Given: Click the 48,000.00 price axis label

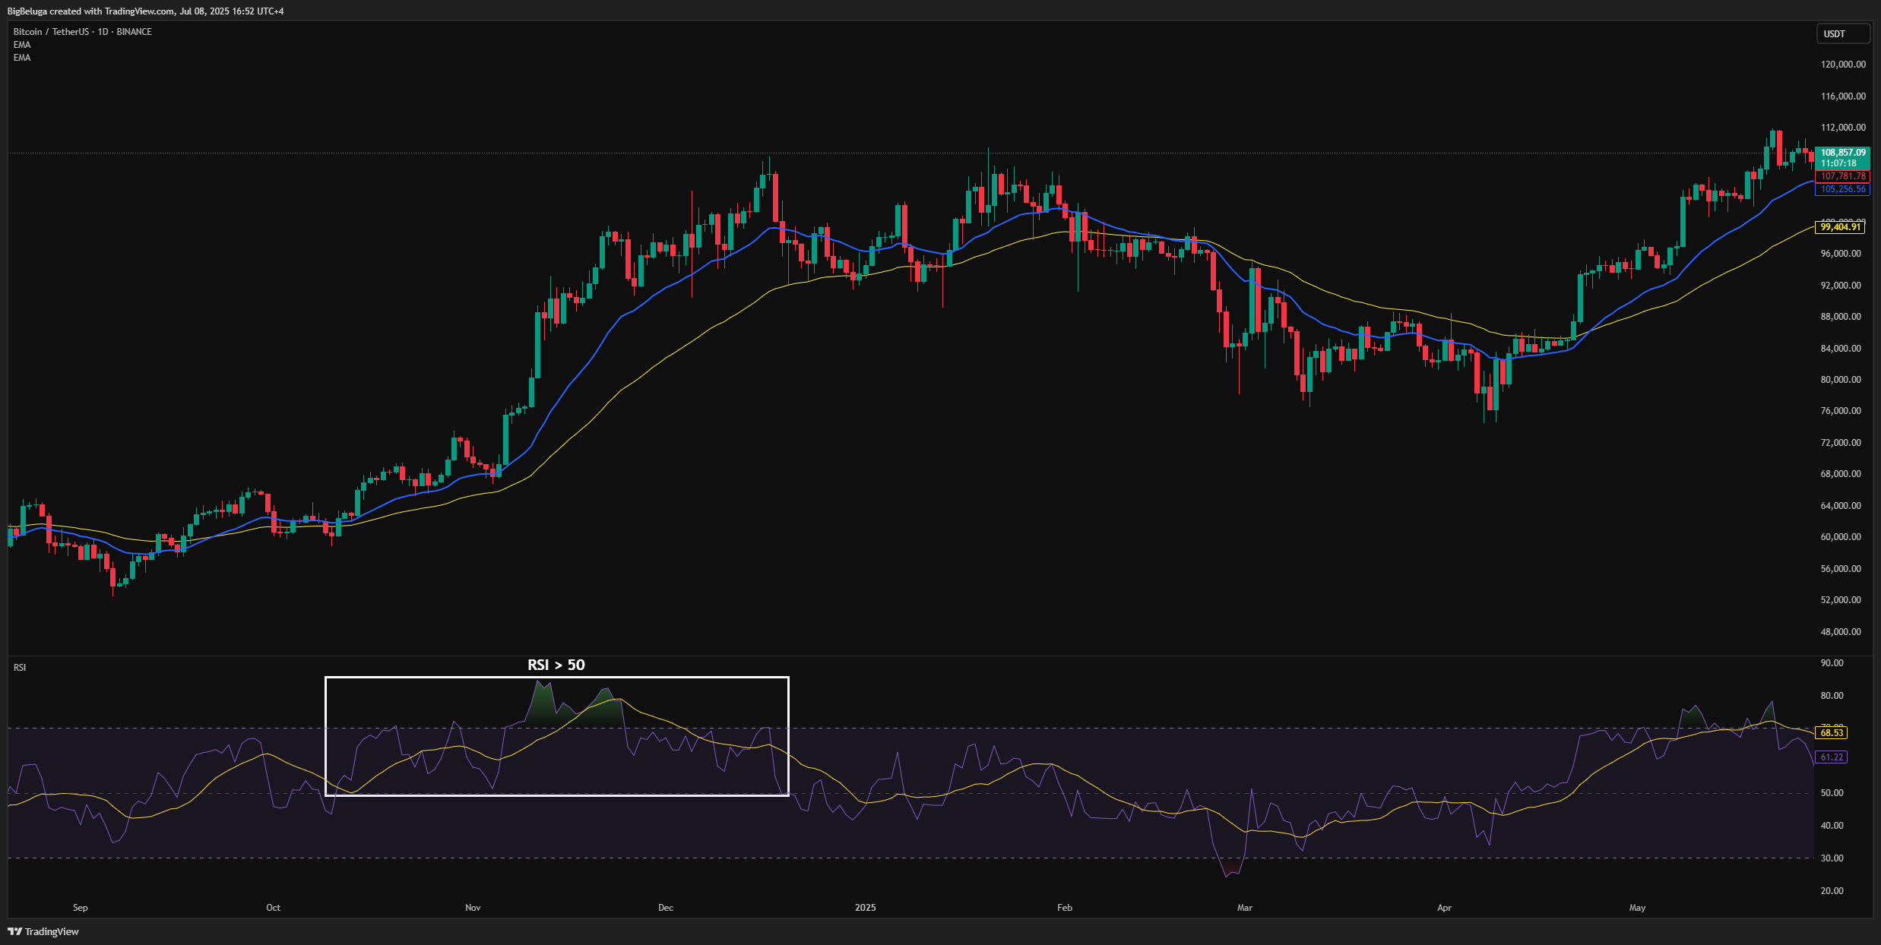Looking at the screenshot, I should tap(1841, 632).
